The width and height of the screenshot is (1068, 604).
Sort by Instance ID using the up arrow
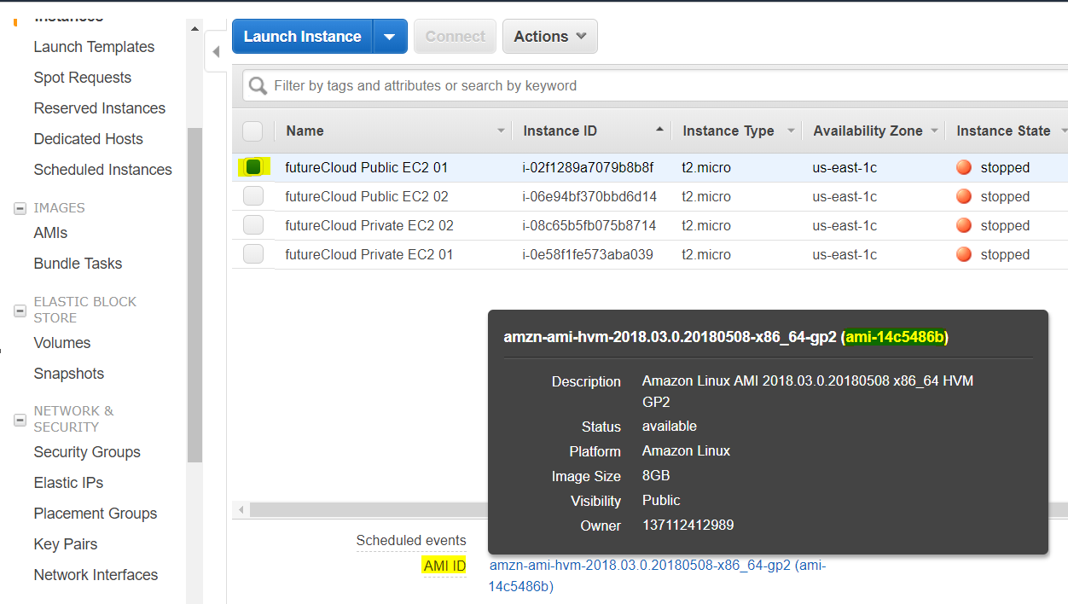pyautogui.click(x=659, y=131)
